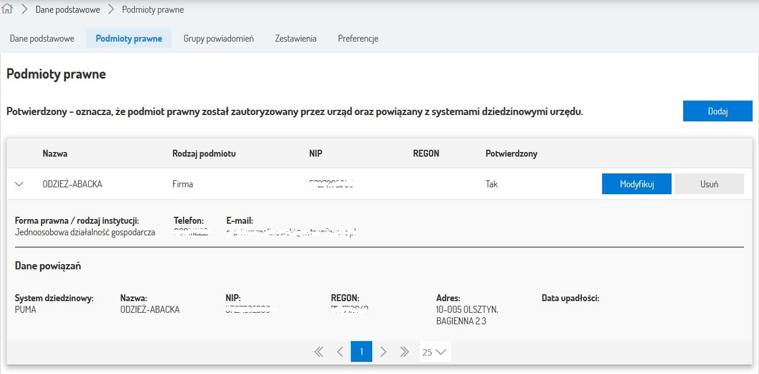
Task: Switch to the Dane podstawowe tab
Action: pyautogui.click(x=42, y=39)
